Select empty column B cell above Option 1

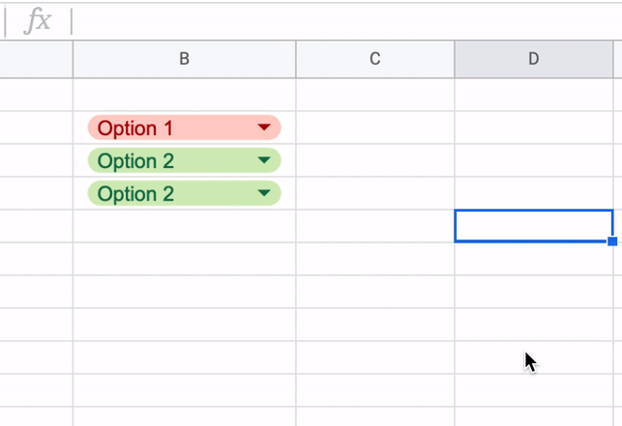184,95
